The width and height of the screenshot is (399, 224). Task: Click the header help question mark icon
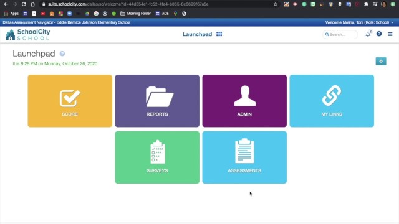pyautogui.click(x=379, y=34)
